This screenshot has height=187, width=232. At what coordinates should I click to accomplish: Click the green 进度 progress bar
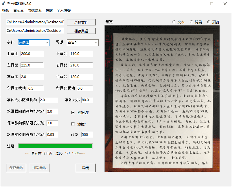[55, 146]
